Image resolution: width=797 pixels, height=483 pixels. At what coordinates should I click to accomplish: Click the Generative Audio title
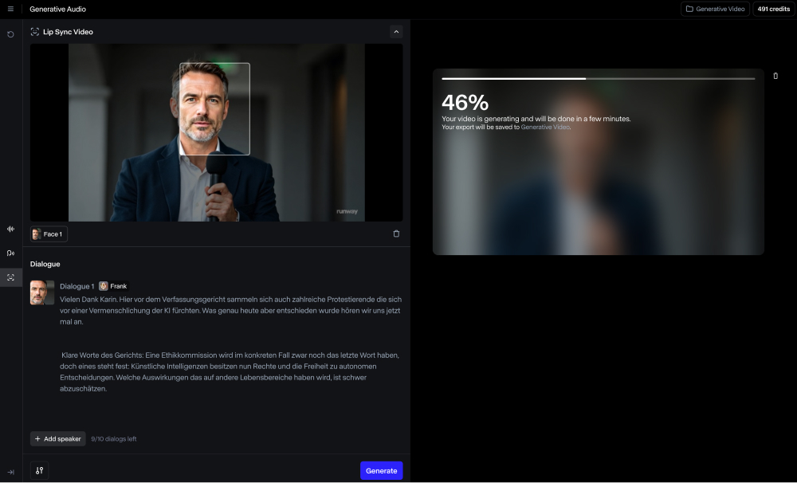point(57,9)
